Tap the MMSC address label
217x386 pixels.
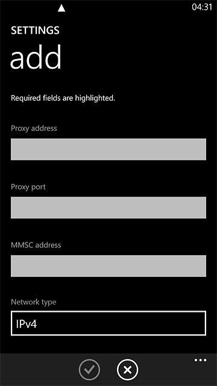click(x=36, y=245)
